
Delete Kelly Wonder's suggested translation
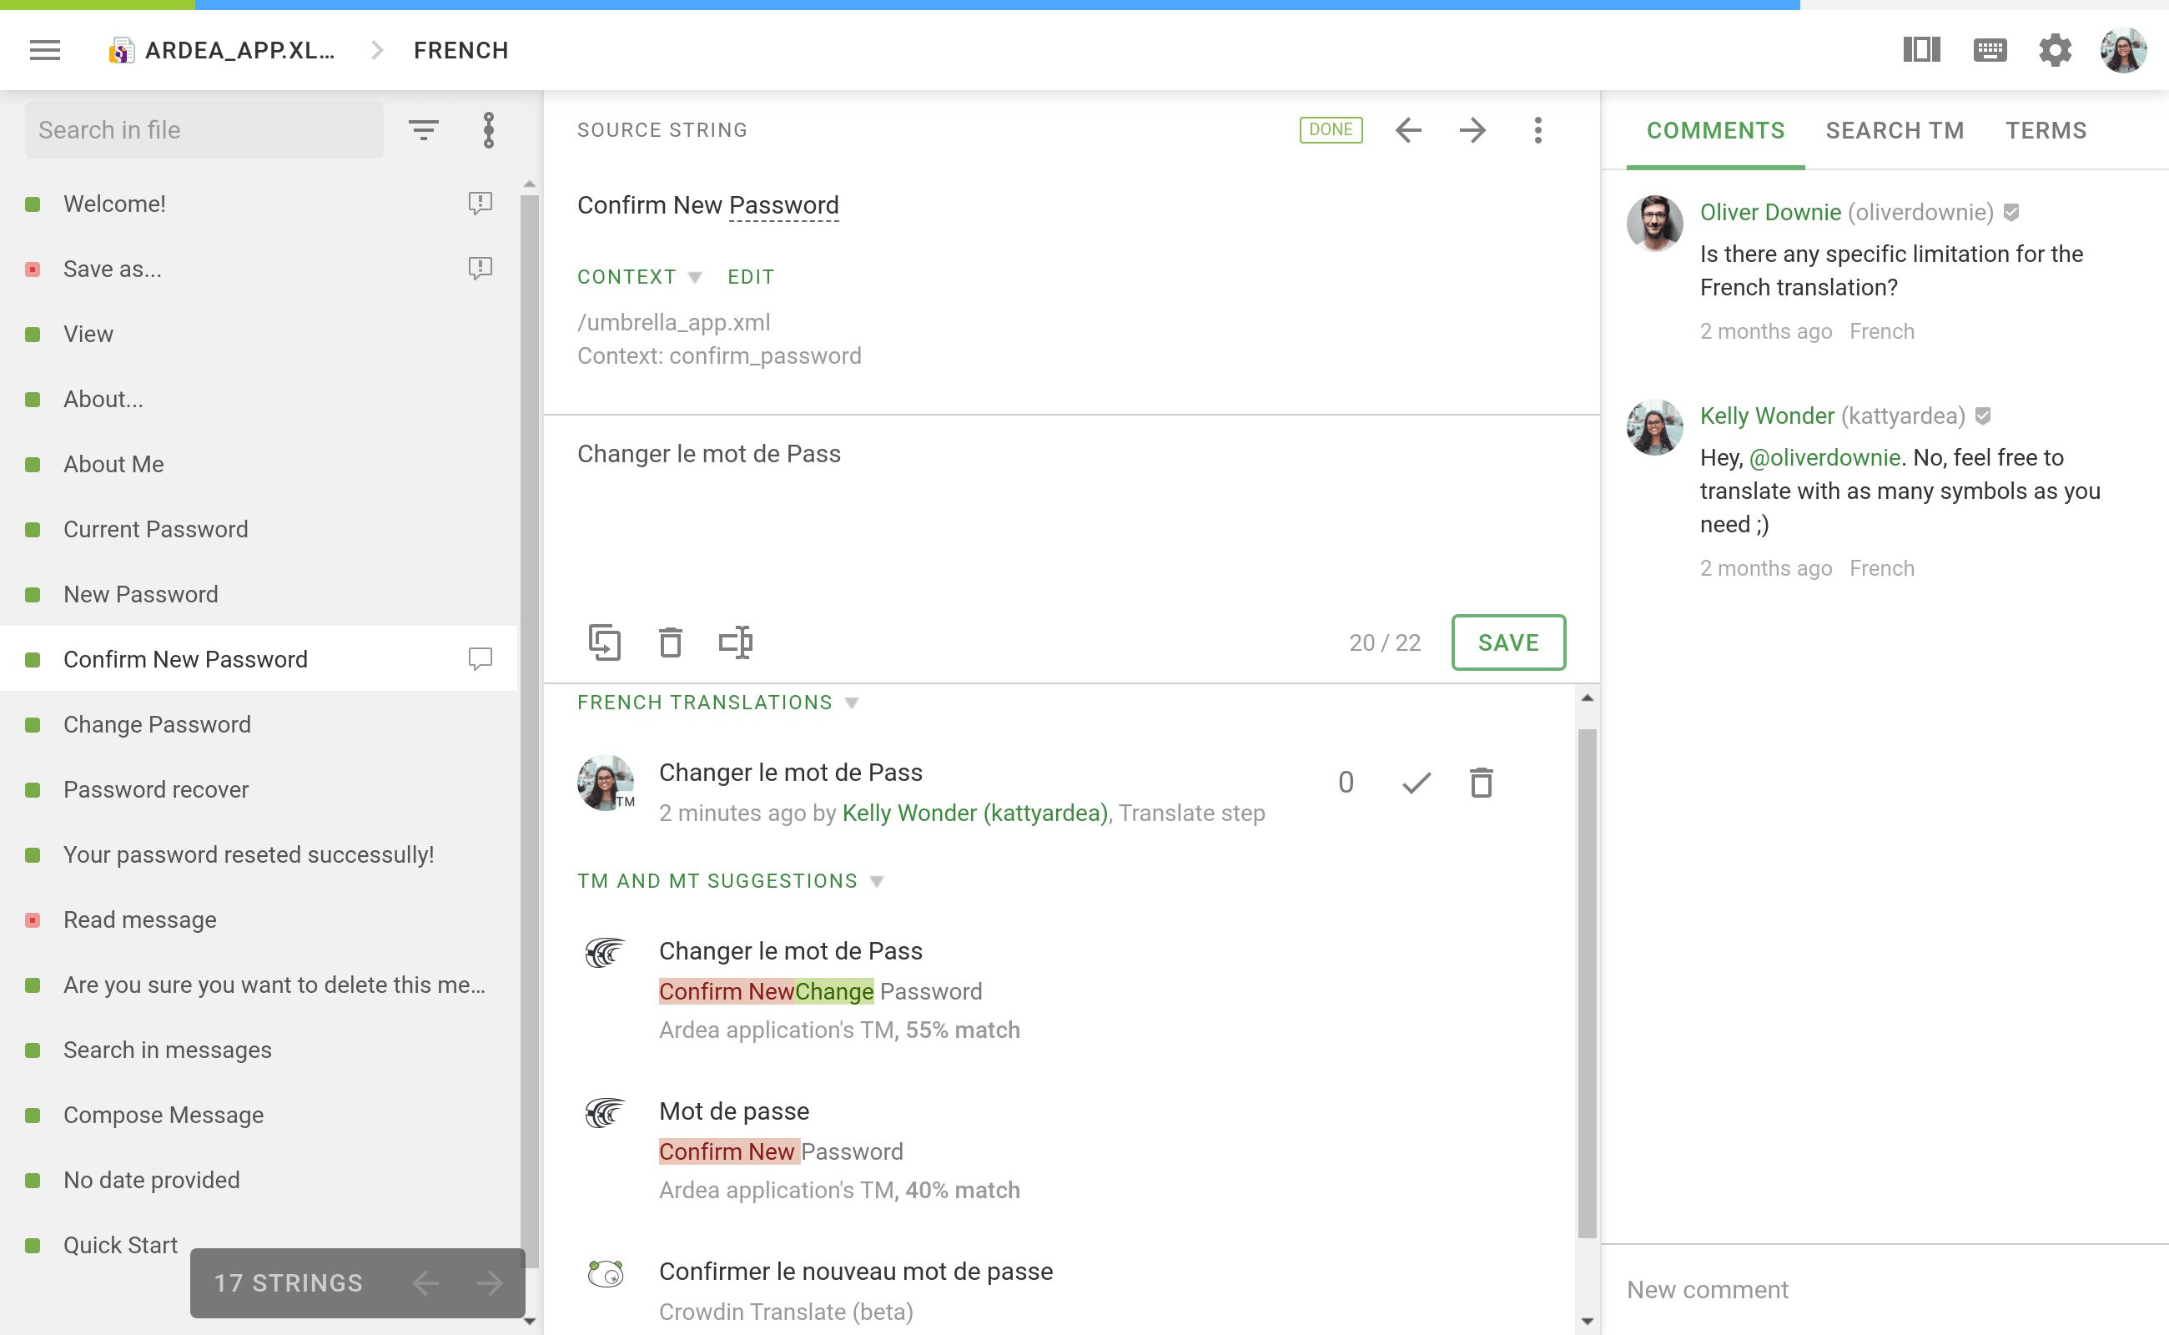pos(1482,783)
